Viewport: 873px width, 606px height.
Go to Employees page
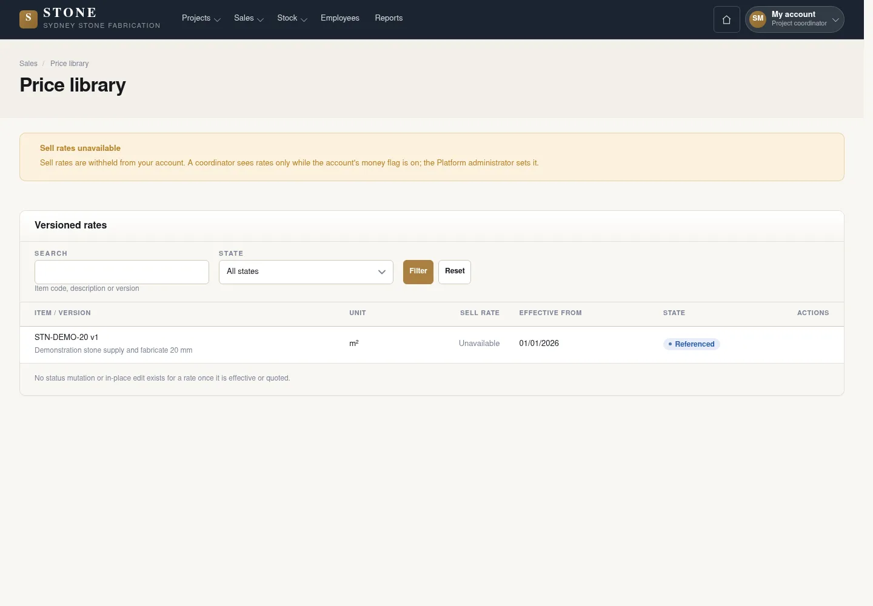(340, 18)
